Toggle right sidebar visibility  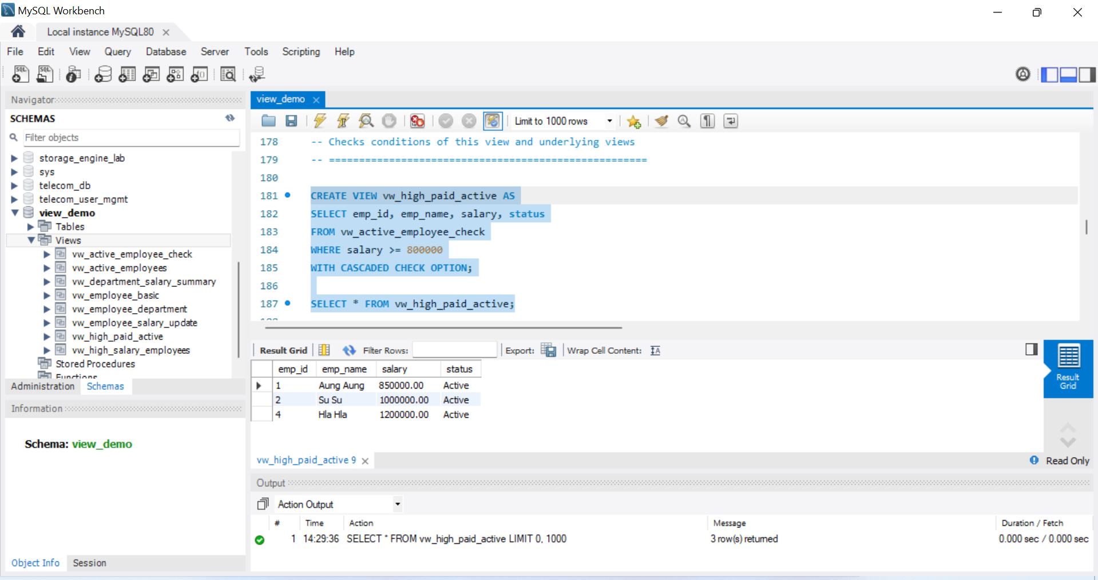coord(1087,74)
